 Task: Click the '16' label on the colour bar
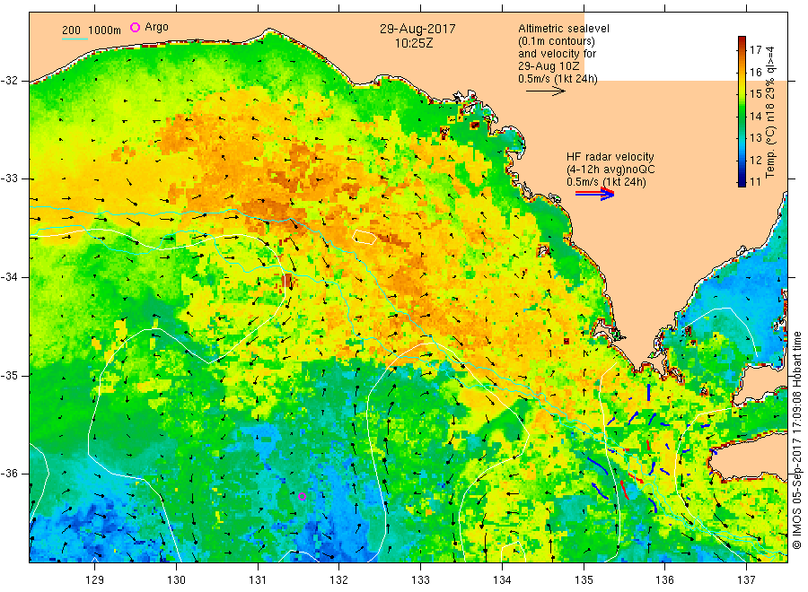point(755,72)
